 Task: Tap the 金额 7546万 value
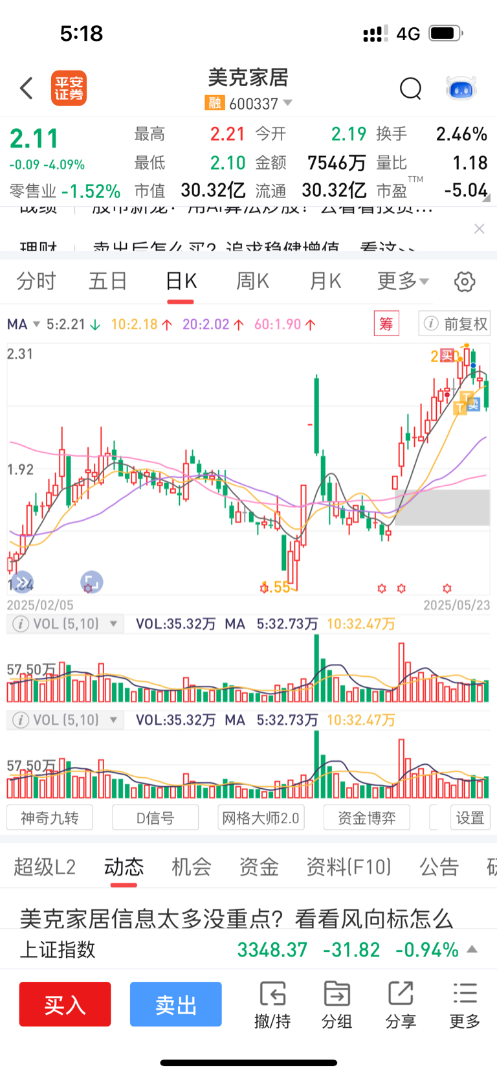click(x=337, y=163)
